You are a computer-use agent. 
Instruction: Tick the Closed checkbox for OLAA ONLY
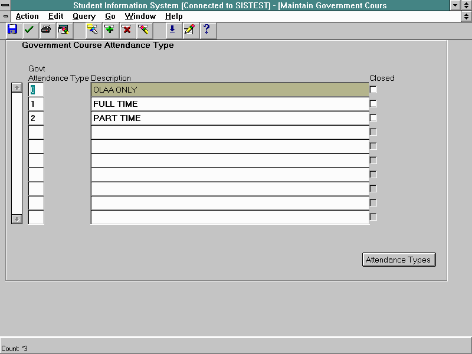[x=373, y=90]
